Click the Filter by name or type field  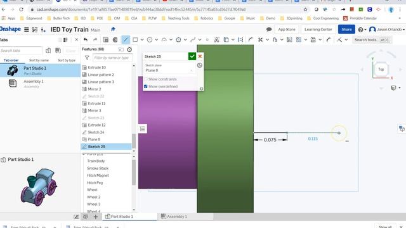tap(113, 58)
